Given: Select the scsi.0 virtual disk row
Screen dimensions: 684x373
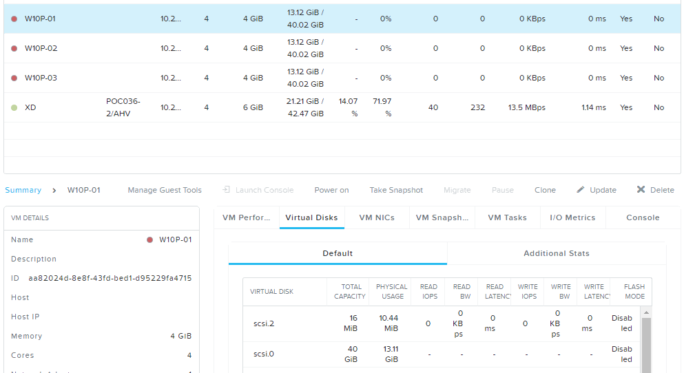Looking at the screenshot, I should [x=442, y=354].
